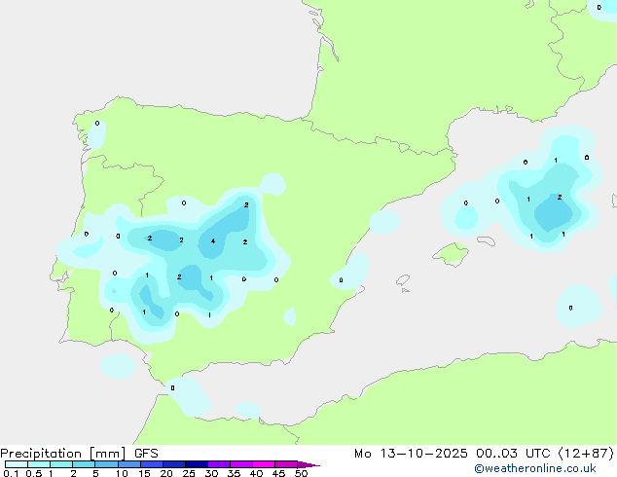The image size is (617, 477).
Task: Click the 0.1–0.5 mm legend color swatch
Action: tap(17, 464)
